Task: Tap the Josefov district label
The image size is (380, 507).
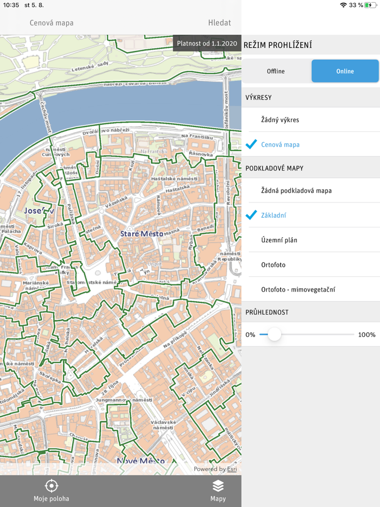Action: pos(39,211)
